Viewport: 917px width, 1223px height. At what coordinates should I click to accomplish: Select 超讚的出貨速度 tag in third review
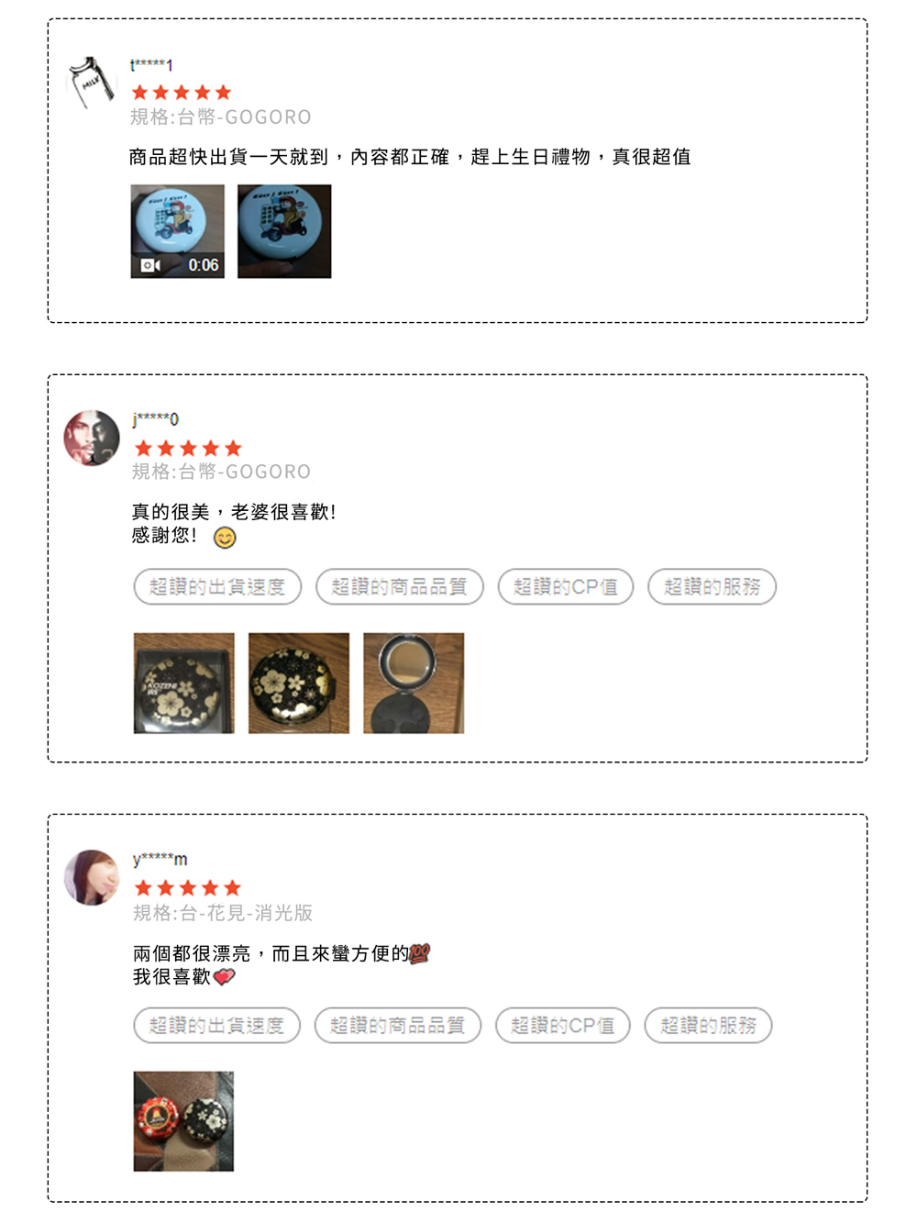(216, 1025)
